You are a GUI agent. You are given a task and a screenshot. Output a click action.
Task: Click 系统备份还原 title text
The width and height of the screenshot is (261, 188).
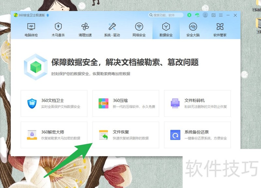(197, 132)
